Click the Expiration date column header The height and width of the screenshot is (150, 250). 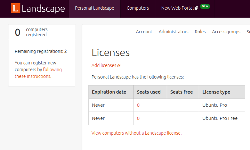click(111, 92)
